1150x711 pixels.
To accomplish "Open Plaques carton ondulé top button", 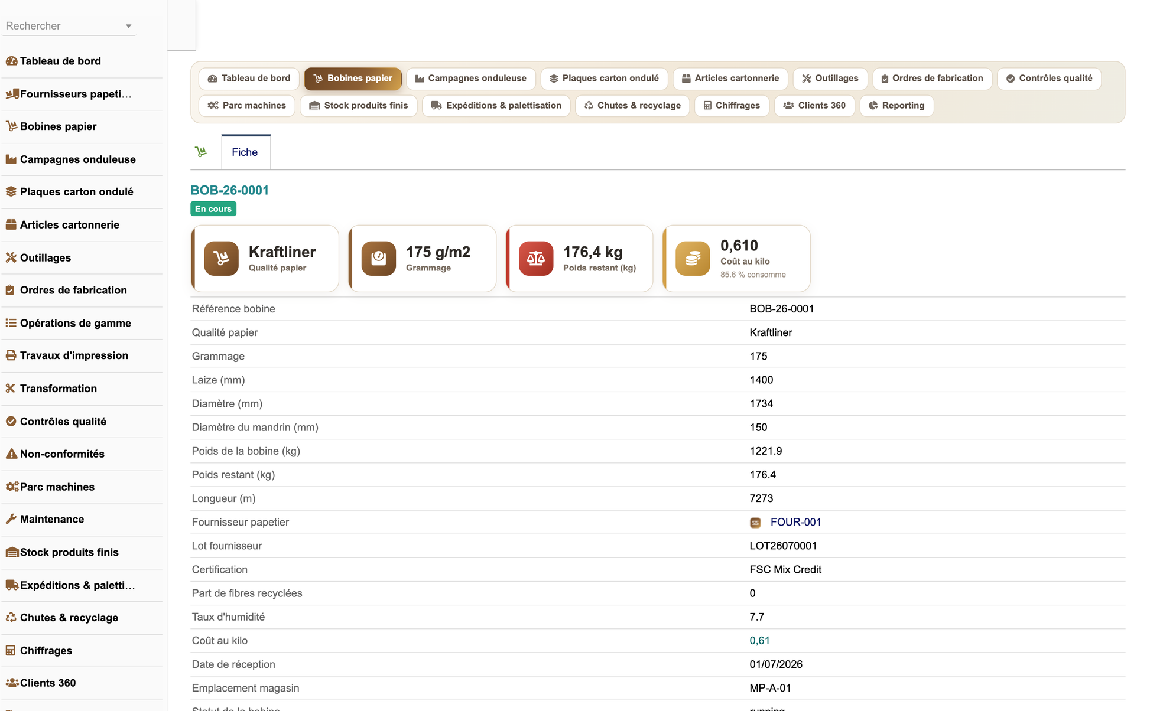I will click(x=604, y=79).
